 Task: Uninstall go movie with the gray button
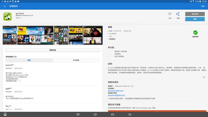[195, 14]
